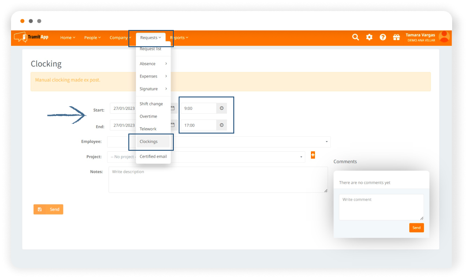Click Tamara Vargas user avatar
The image size is (468, 279).
(444, 37)
